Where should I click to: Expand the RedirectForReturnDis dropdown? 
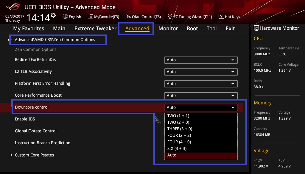coord(201,60)
